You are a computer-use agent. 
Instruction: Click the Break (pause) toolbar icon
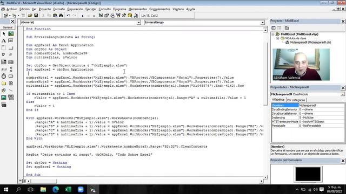pyautogui.click(x=89, y=16)
